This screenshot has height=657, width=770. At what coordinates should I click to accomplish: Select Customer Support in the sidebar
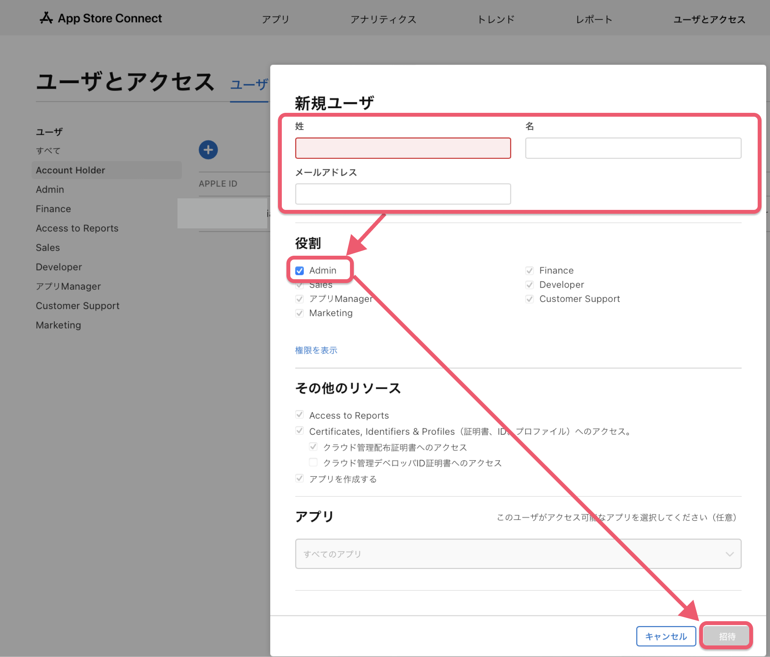tap(78, 306)
